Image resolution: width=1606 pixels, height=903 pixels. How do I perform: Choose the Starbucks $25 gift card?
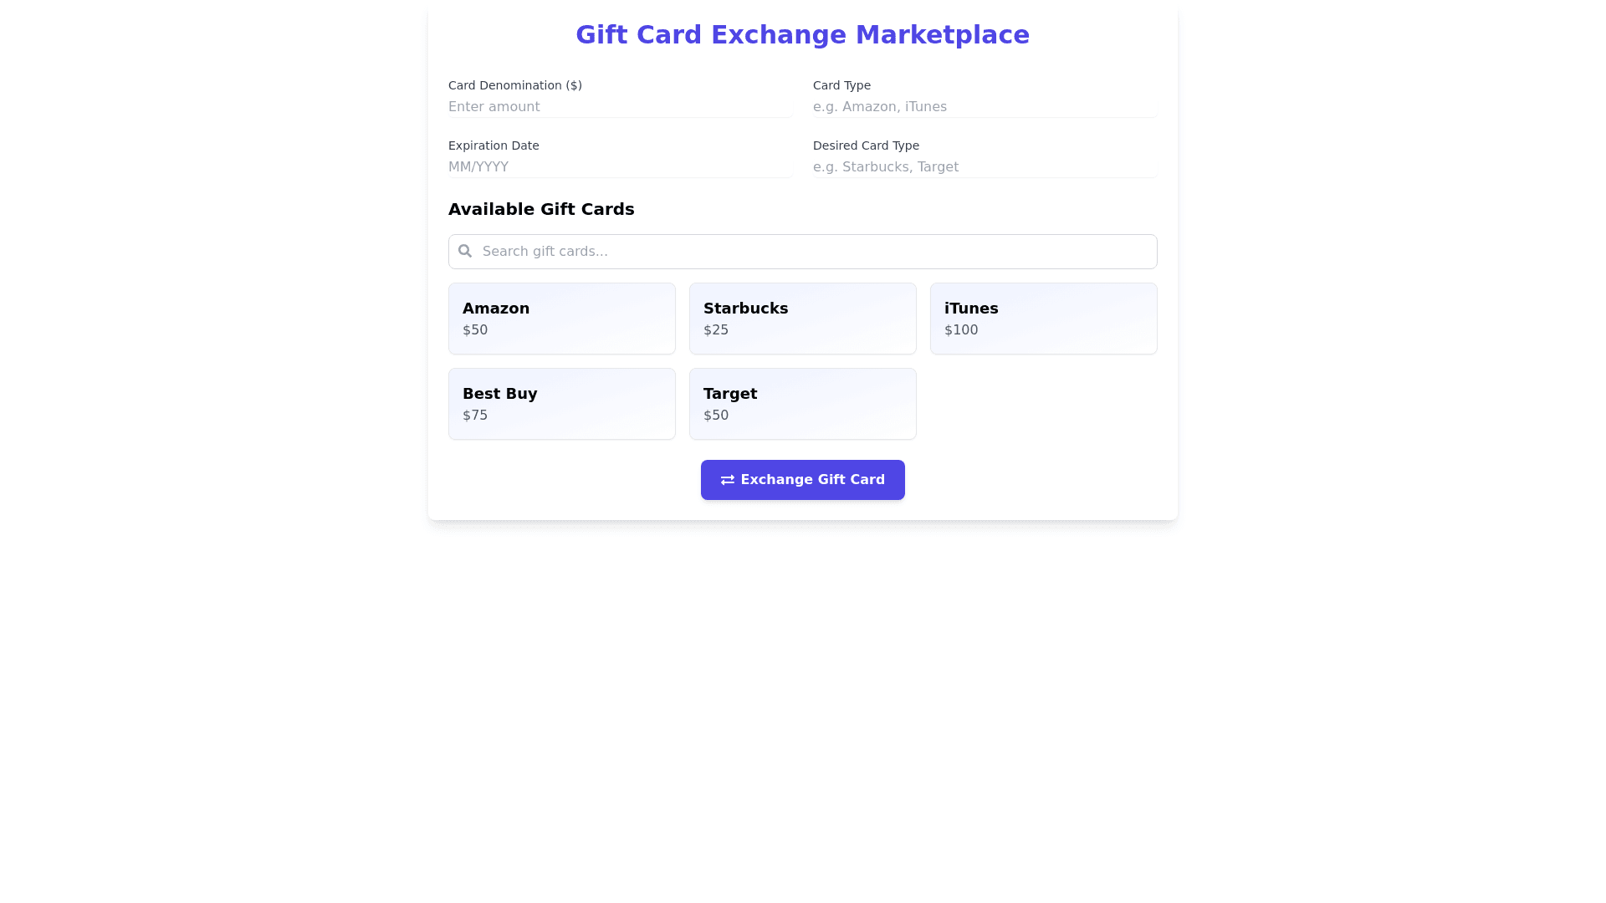pos(802,319)
